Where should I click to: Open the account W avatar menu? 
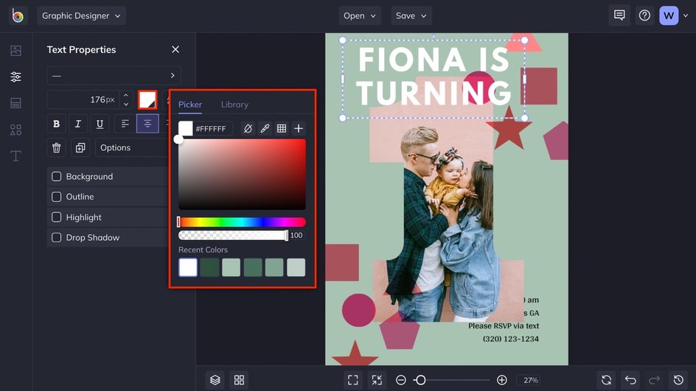pyautogui.click(x=669, y=15)
